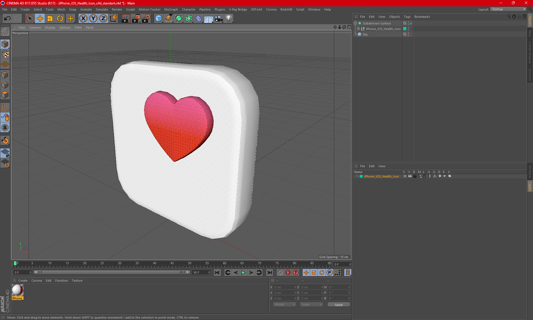This screenshot has width=533, height=320.
Task: Switch to Content Browser side tab
Action: point(530,52)
